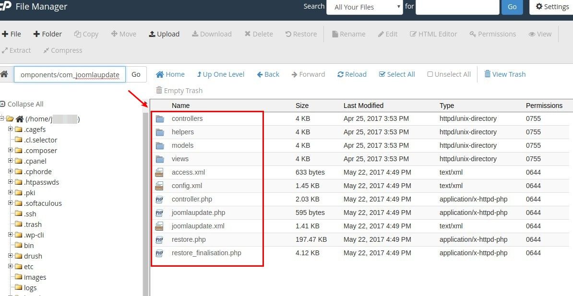Click the View Trash icon
Viewport: 573px width, 296px height.
[505, 74]
